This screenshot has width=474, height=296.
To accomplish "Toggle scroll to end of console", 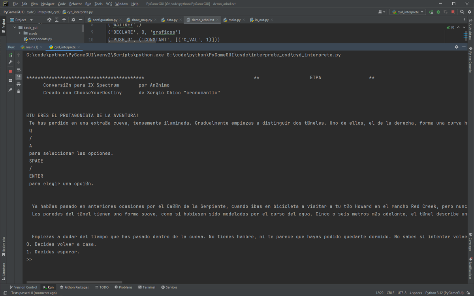I will pyautogui.click(x=19, y=77).
